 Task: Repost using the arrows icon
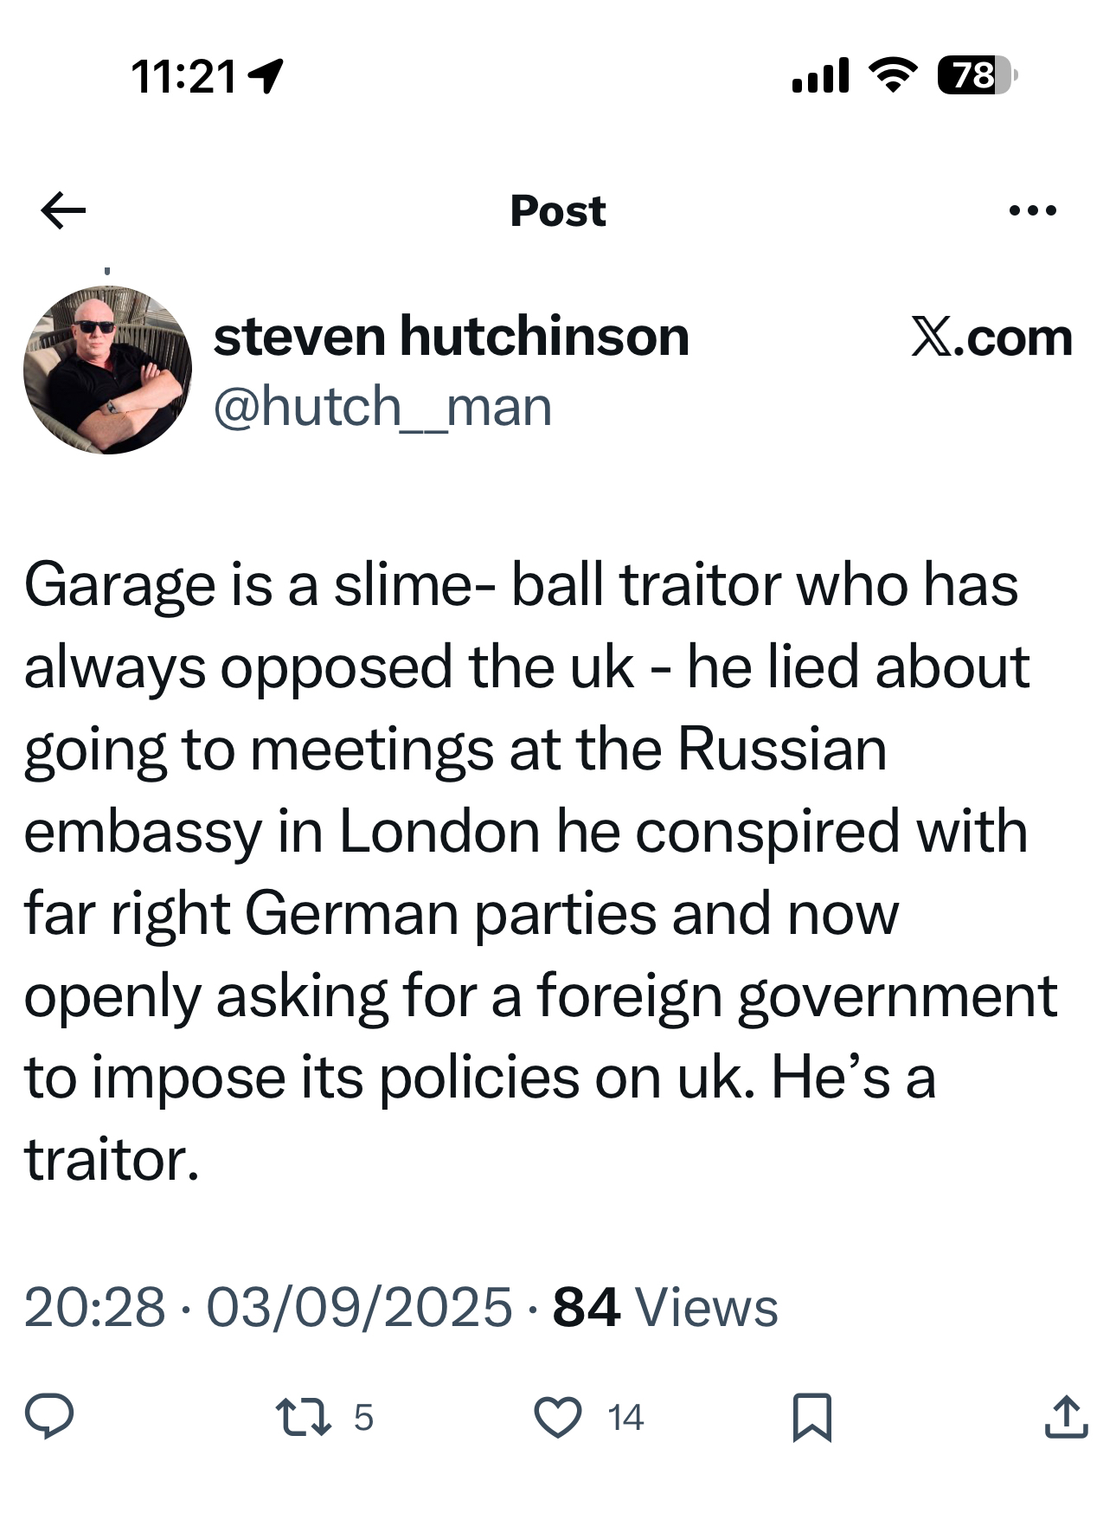(x=303, y=1417)
